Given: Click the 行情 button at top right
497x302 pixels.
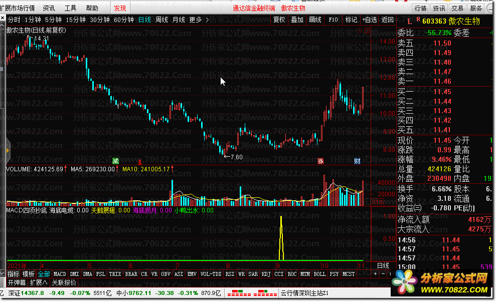Looking at the screenshot, I should pos(421,8).
